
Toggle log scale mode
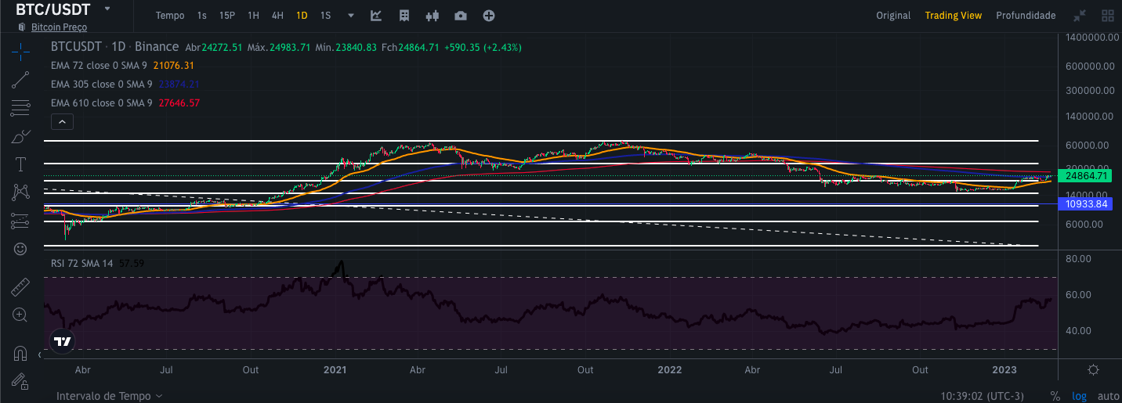coord(1080,396)
